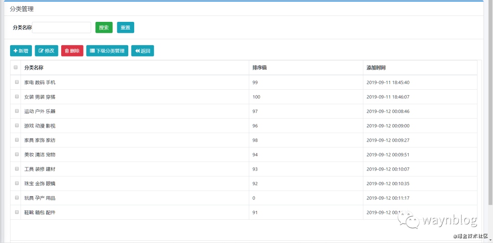Click timestamp 2019-09-11 18:45:40

click(388, 82)
